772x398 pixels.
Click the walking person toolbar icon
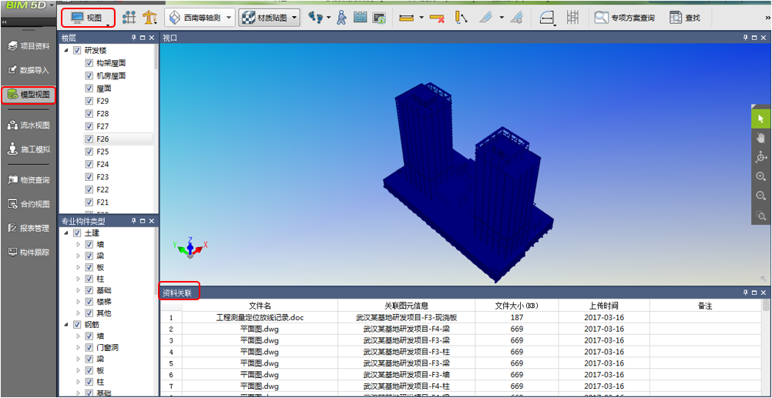[x=341, y=18]
